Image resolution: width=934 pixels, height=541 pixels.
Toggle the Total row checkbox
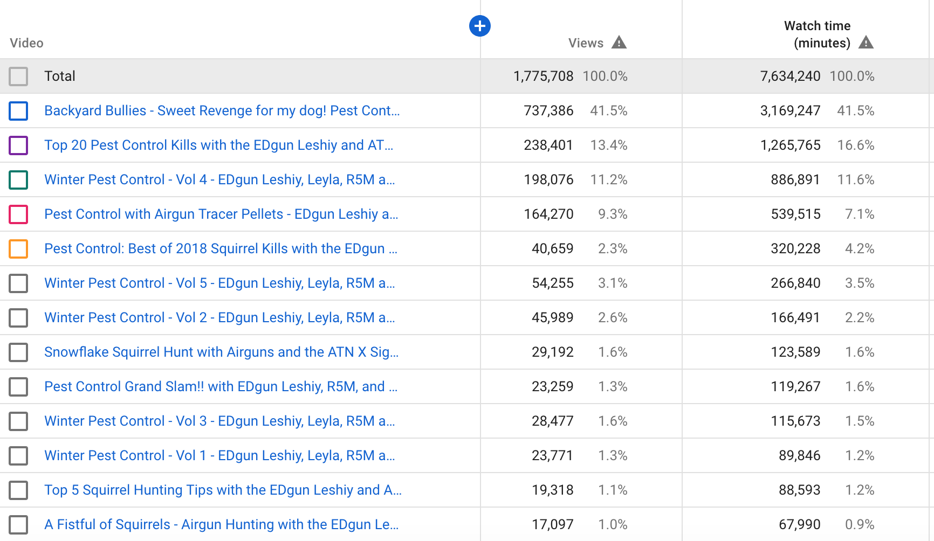(18, 77)
